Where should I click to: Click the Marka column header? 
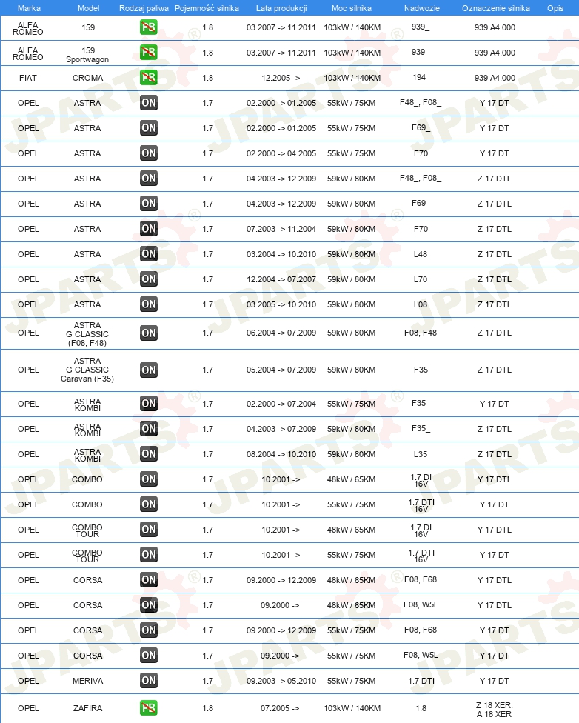[29, 8]
